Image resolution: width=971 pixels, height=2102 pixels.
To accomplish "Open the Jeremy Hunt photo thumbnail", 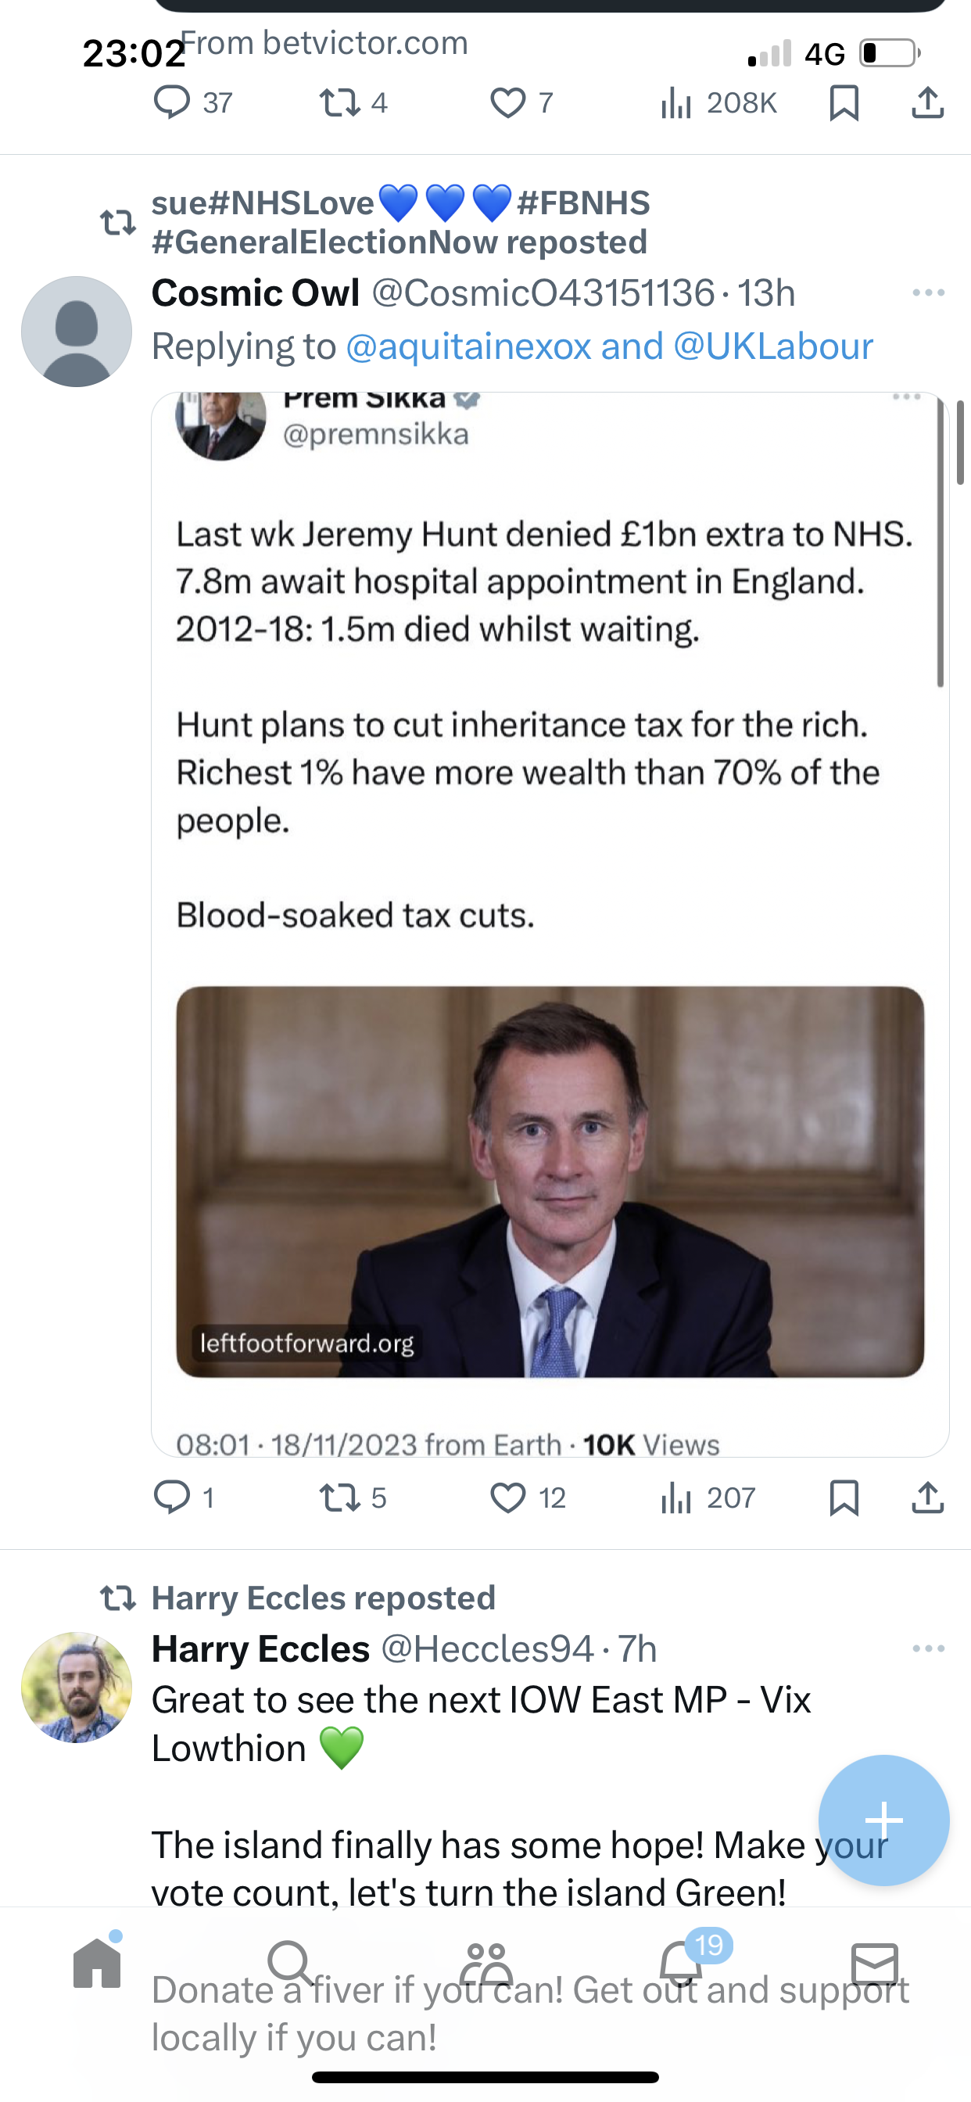I will coord(550,1182).
